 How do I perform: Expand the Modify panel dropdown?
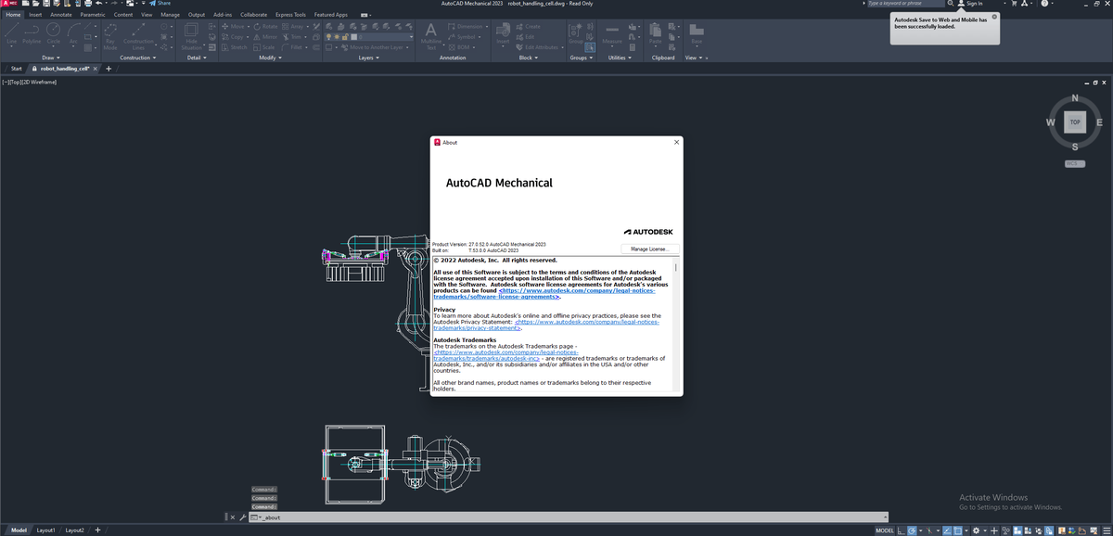tap(270, 57)
